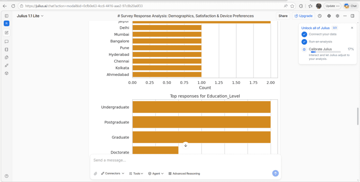The width and height of the screenshot is (360, 182).
Task: Toggle Run an analysis checkmark
Action: pyautogui.click(x=304, y=42)
